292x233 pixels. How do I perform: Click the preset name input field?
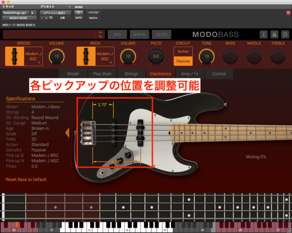[49, 34]
